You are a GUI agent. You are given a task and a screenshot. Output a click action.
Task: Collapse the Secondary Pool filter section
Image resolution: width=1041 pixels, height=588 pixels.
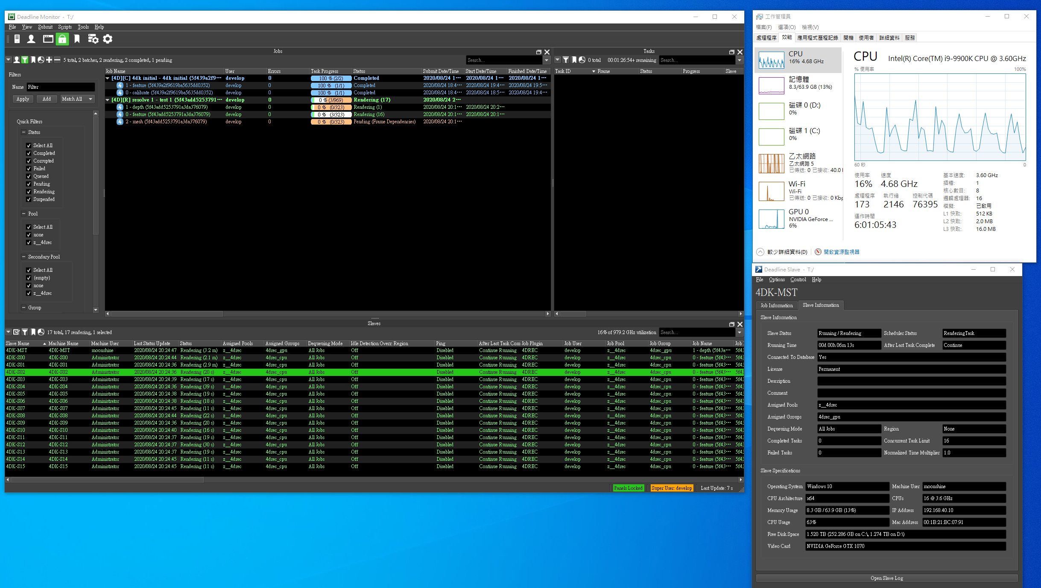click(x=24, y=256)
